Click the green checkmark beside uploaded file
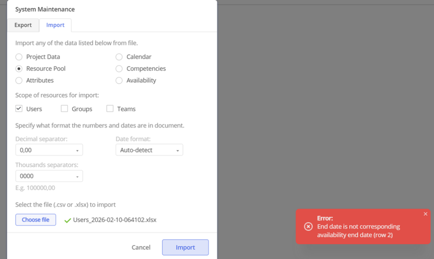This screenshot has width=434, height=259. coord(67,220)
